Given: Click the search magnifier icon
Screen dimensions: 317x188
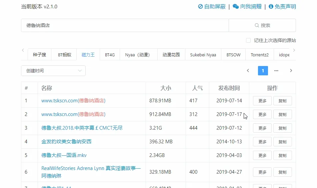Looking at the screenshot, I should tap(257, 25).
